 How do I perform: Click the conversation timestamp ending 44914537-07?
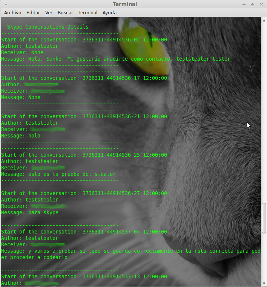point(124,232)
